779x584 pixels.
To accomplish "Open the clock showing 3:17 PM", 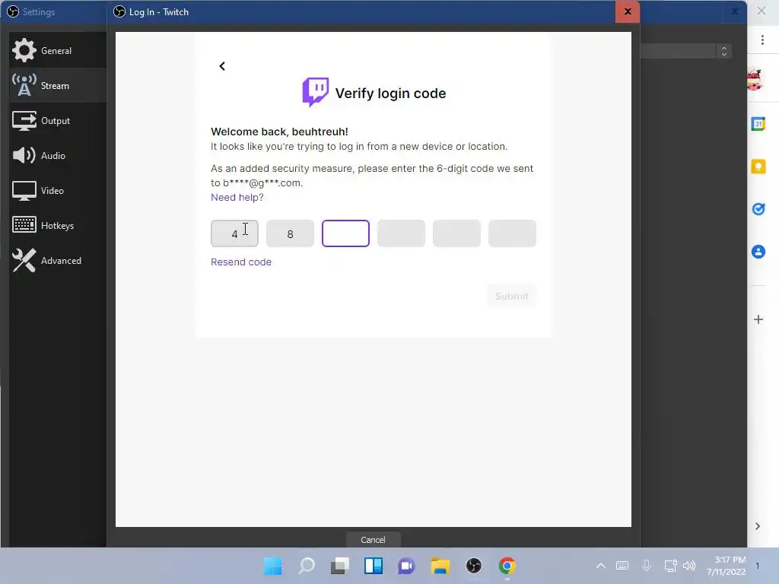I will 727,566.
